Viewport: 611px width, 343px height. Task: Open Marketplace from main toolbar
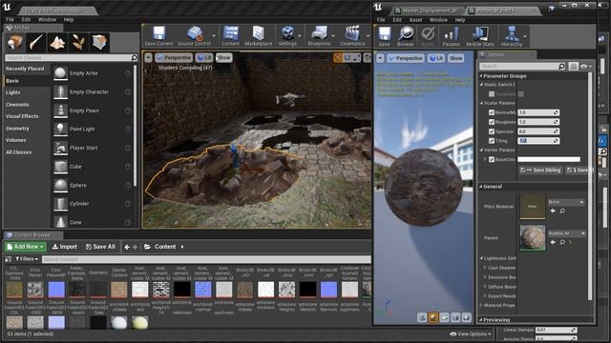(x=259, y=36)
